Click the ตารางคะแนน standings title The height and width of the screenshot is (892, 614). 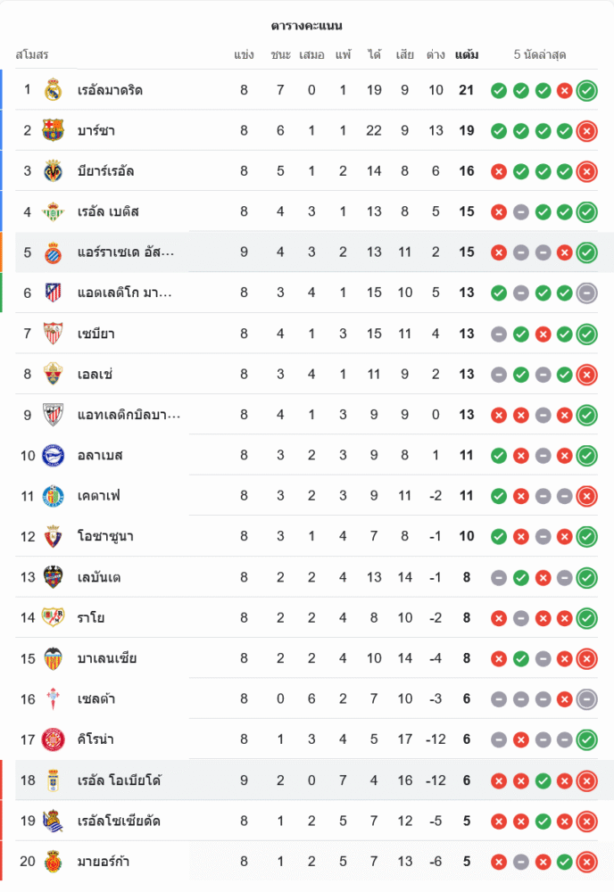tap(307, 26)
